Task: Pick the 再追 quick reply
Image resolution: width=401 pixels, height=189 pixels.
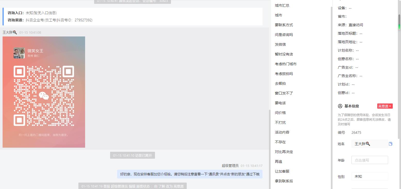Action: 279,162
